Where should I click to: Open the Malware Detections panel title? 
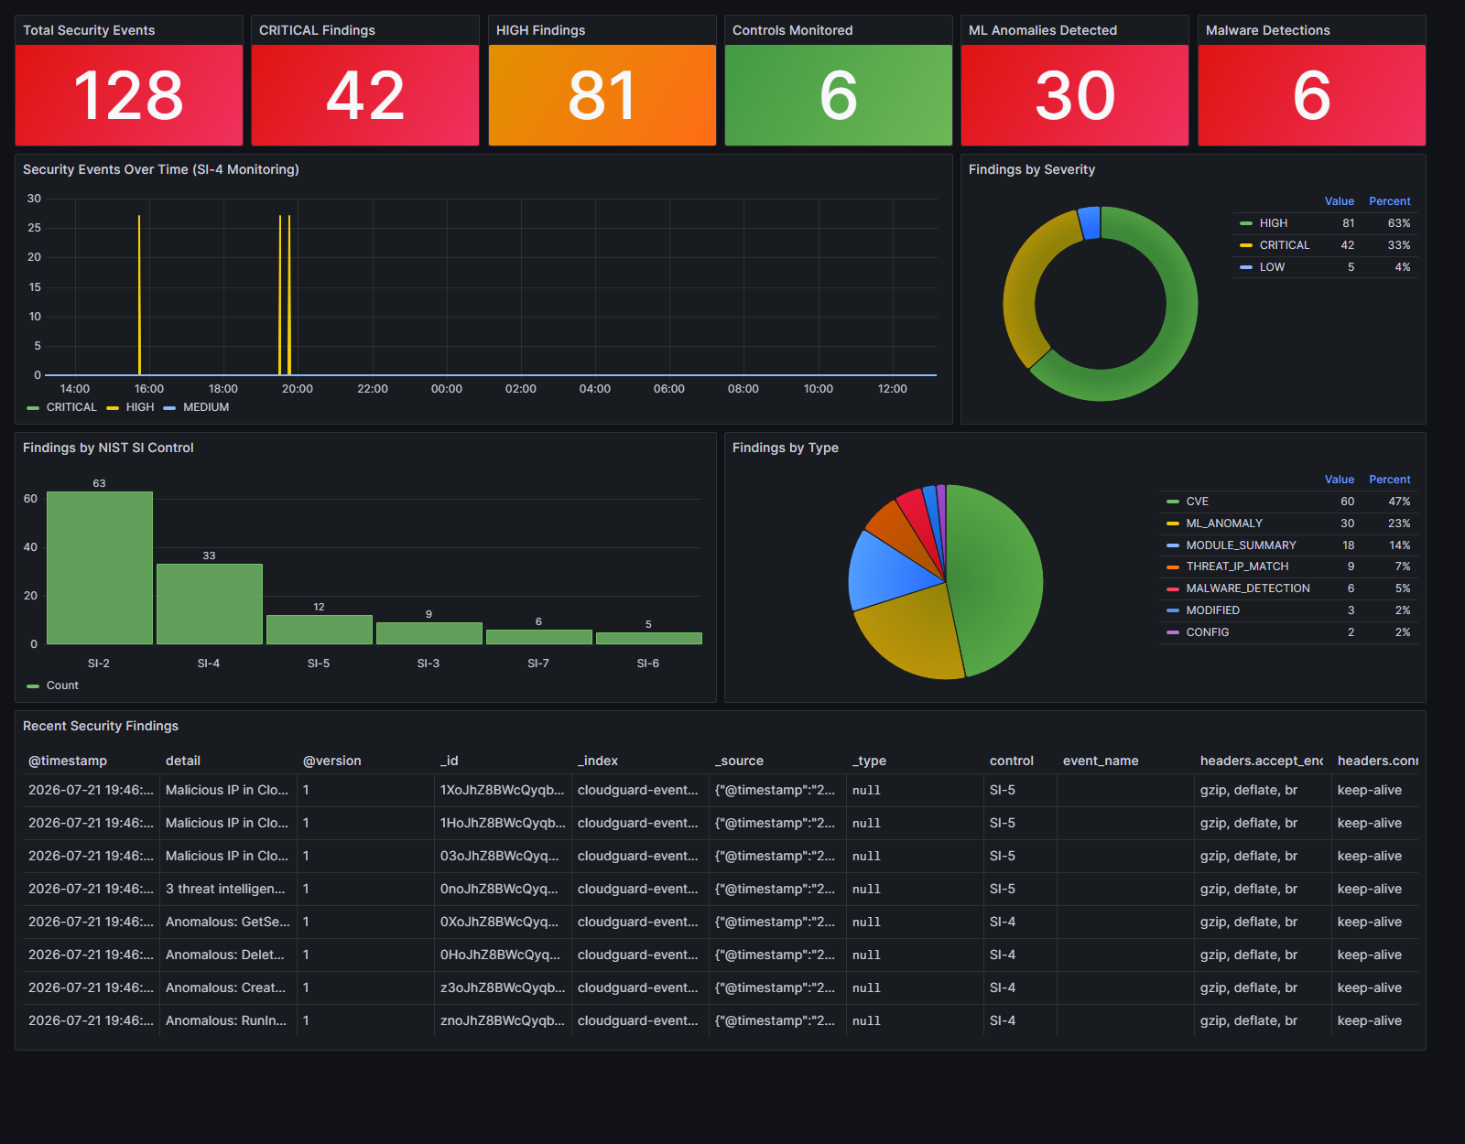1267,30
